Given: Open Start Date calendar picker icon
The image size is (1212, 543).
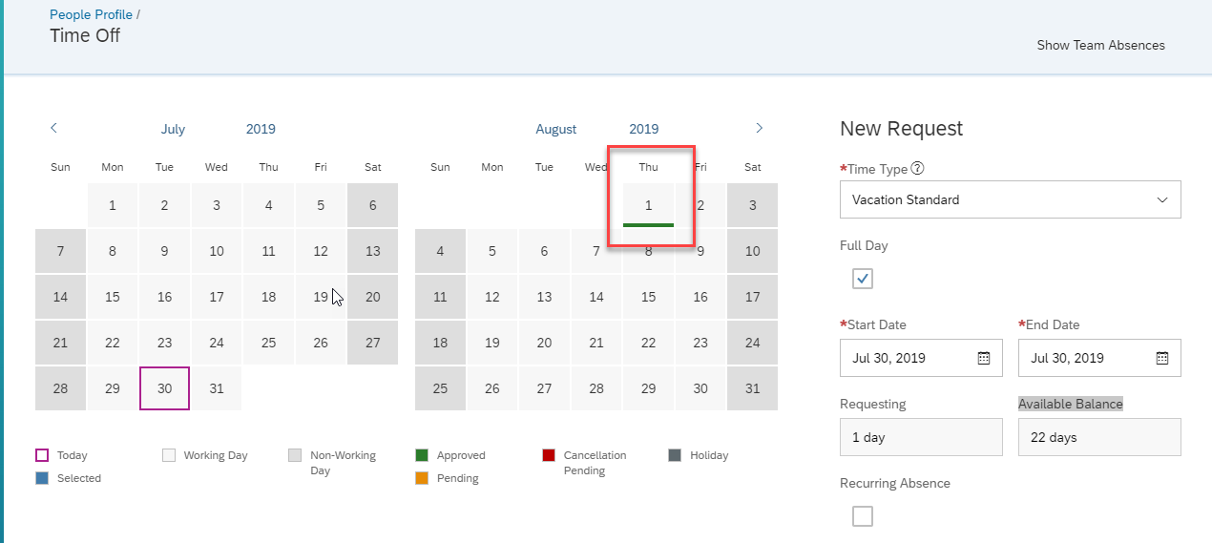Looking at the screenshot, I should (984, 358).
